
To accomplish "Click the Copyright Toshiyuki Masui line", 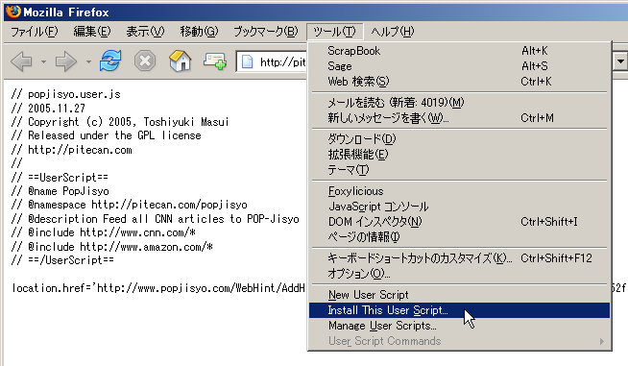I will [x=120, y=122].
